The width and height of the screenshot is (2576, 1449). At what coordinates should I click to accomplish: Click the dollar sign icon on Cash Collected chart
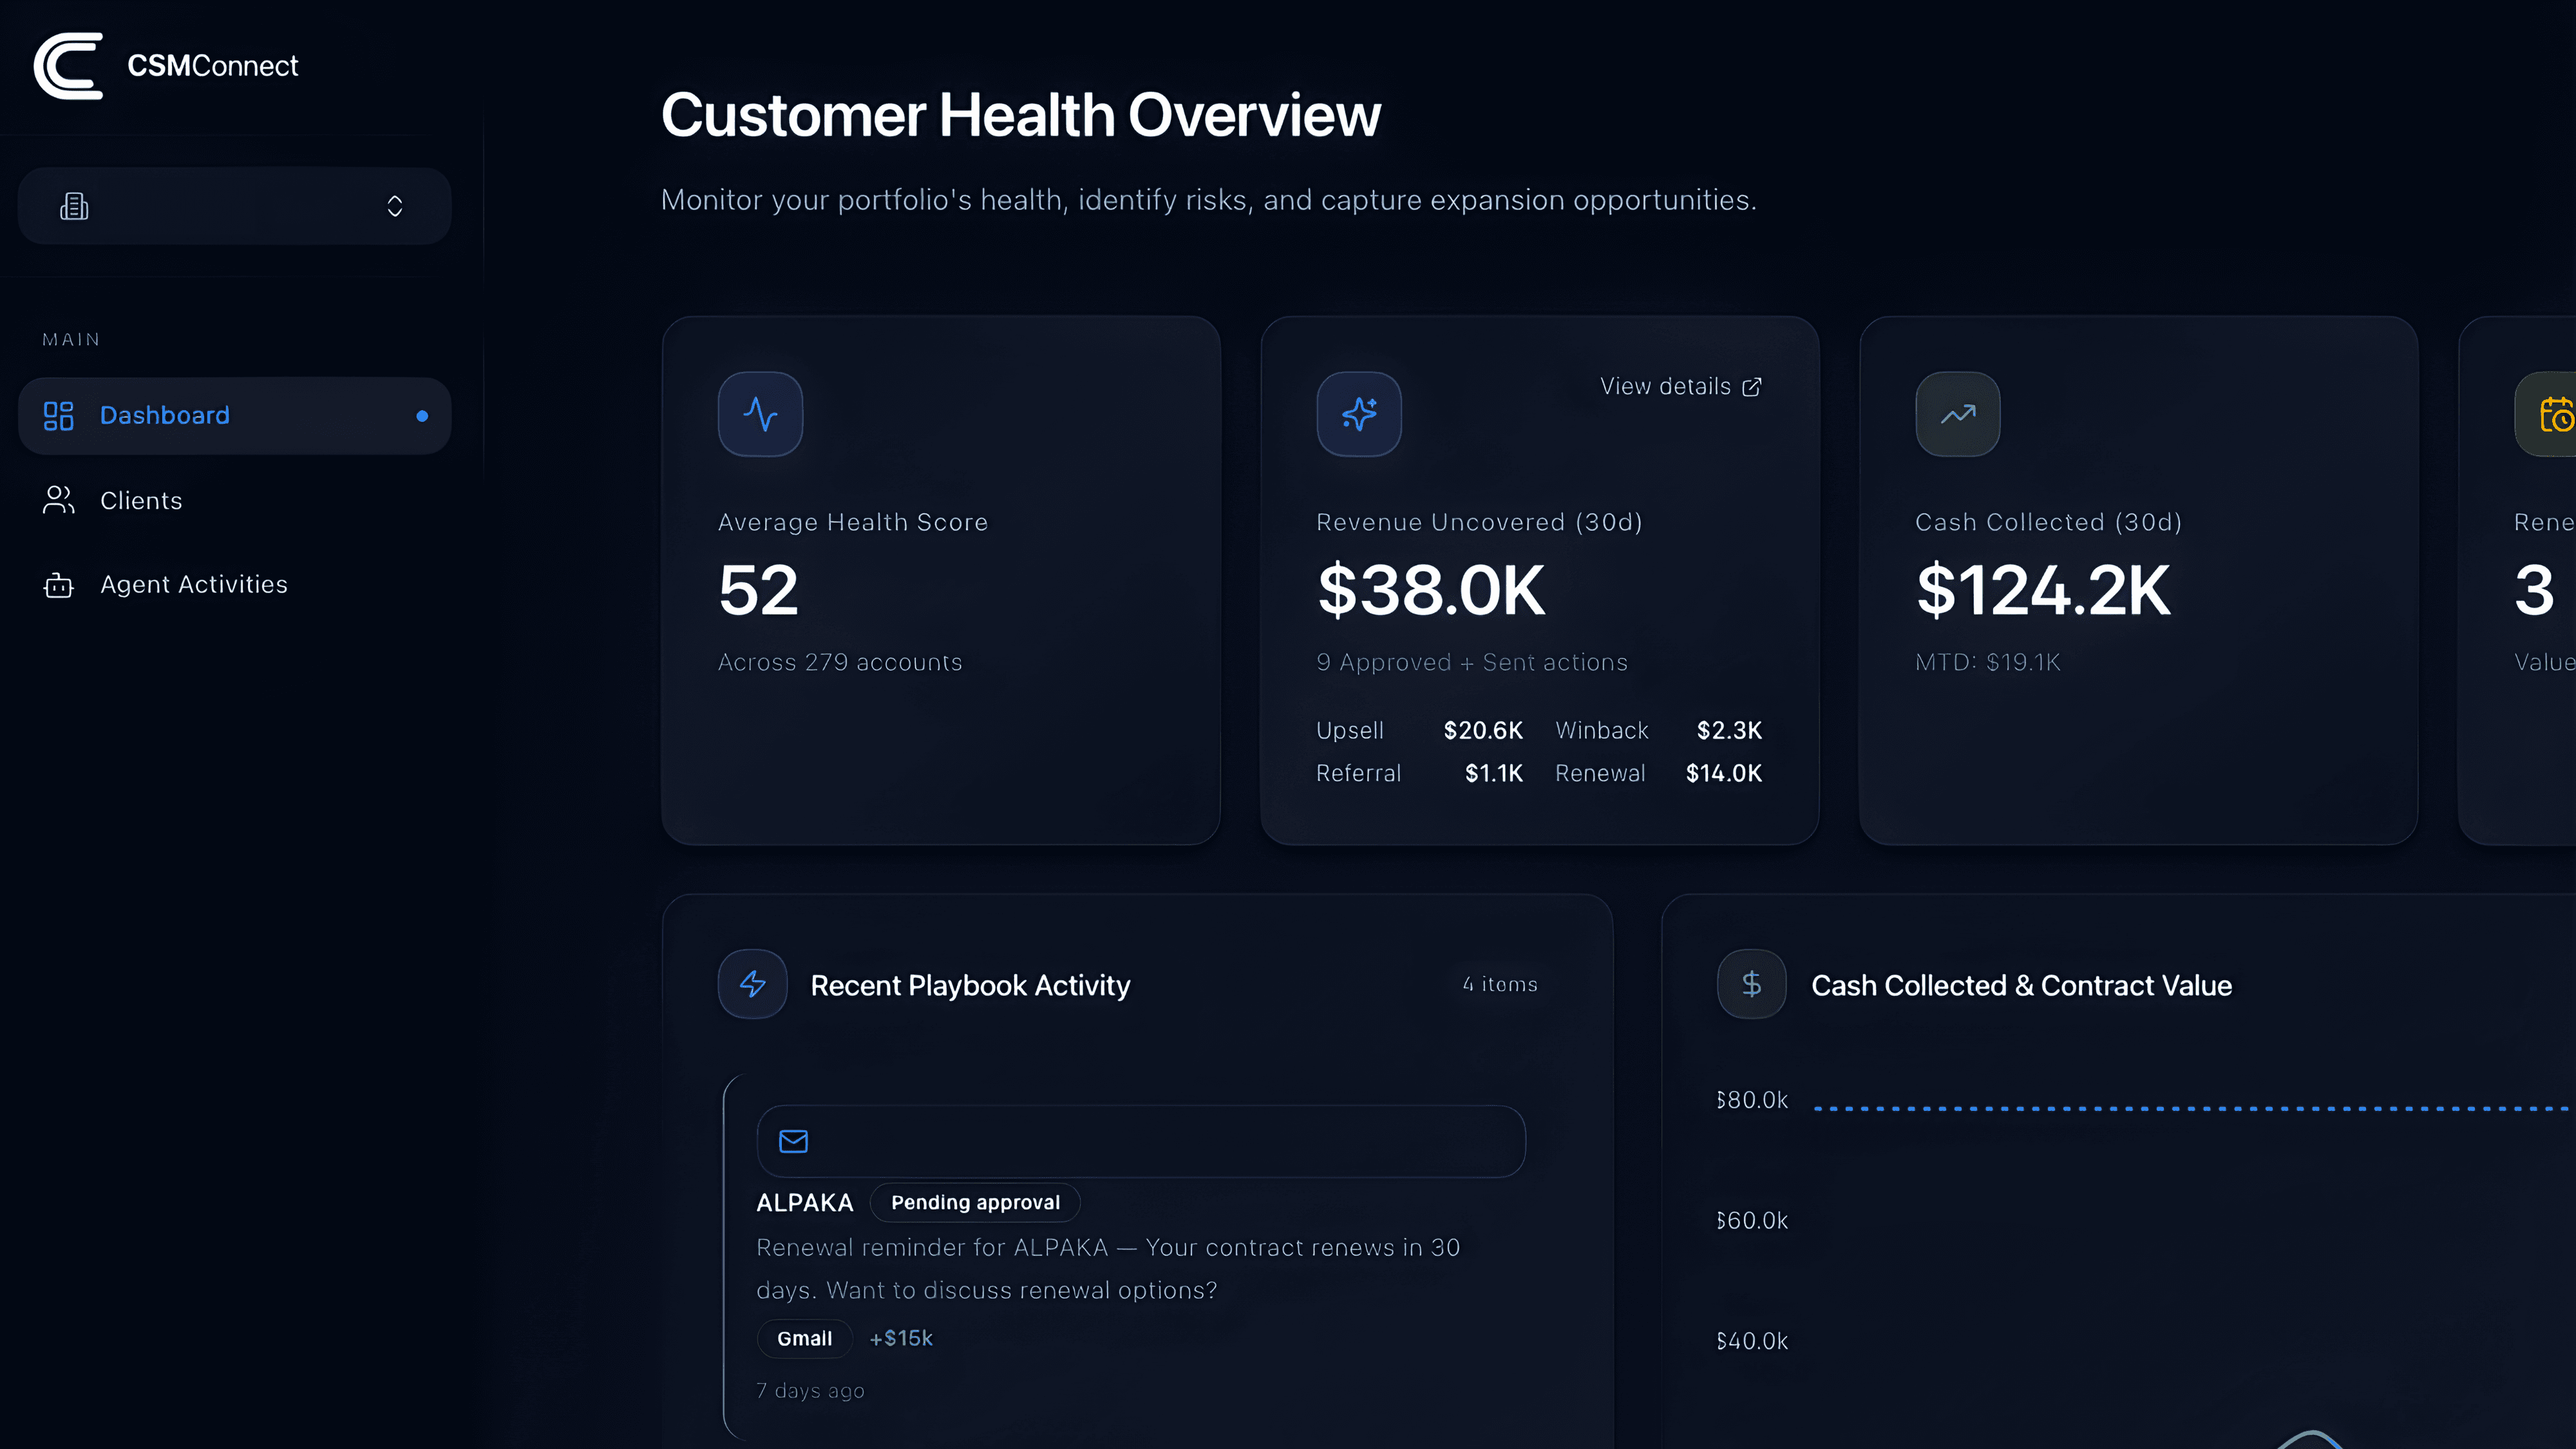click(1751, 984)
